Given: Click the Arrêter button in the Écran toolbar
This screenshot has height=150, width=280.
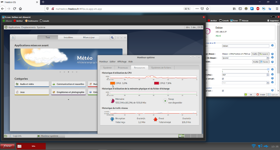Looking at the screenshot, I should click(18, 21).
